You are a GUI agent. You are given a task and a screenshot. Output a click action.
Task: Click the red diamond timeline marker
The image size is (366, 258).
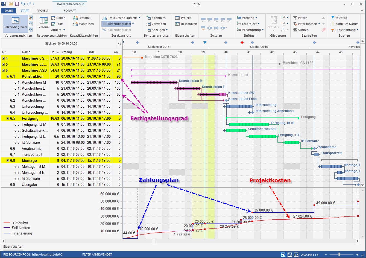(x=242, y=43)
